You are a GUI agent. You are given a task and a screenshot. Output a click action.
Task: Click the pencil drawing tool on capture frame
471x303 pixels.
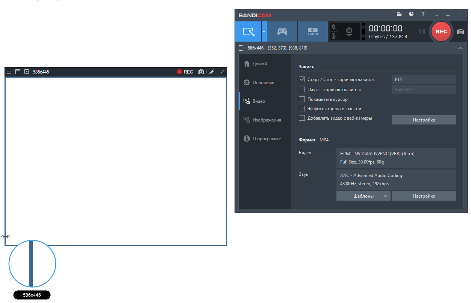pos(212,72)
